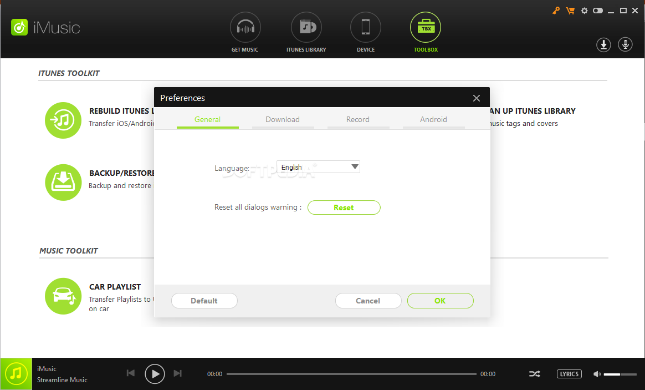645x390 pixels.
Task: Click the TOOLBOX label text
Action: point(426,50)
